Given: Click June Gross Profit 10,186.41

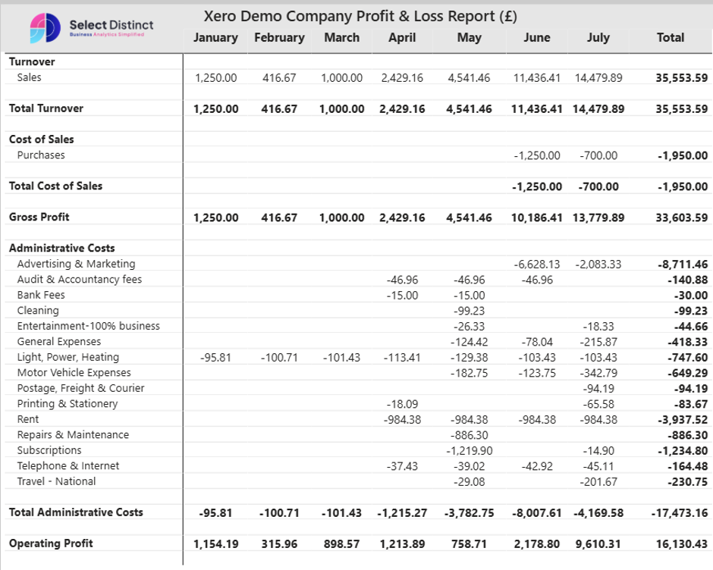Looking at the screenshot, I should [536, 218].
